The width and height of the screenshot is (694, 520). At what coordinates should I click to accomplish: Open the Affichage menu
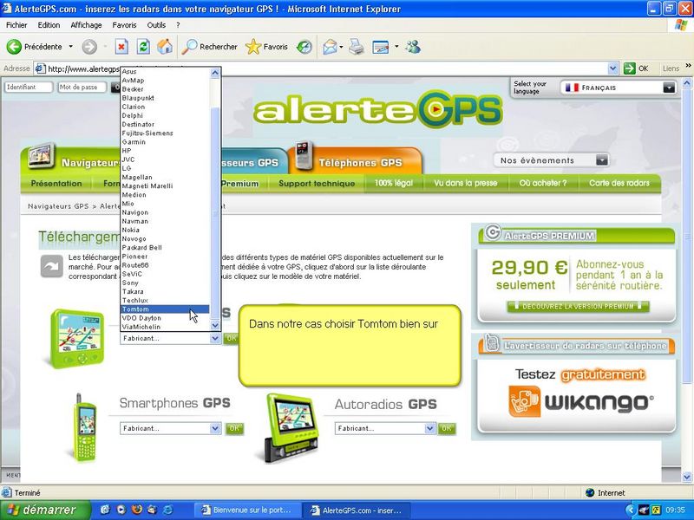coord(86,25)
